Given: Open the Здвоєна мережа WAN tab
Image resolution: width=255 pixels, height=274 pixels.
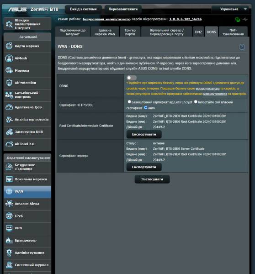Looking at the screenshot, I should pyautogui.click(x=105, y=32).
